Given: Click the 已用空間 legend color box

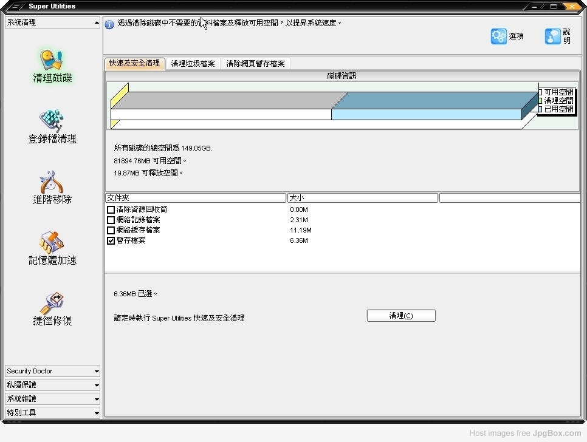Looking at the screenshot, I should 540,109.
